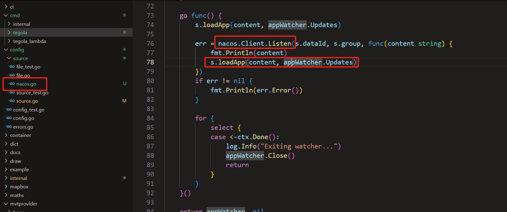Screen dimensions: 507x212
Task: Select the docs folder
Action: coord(15,152)
